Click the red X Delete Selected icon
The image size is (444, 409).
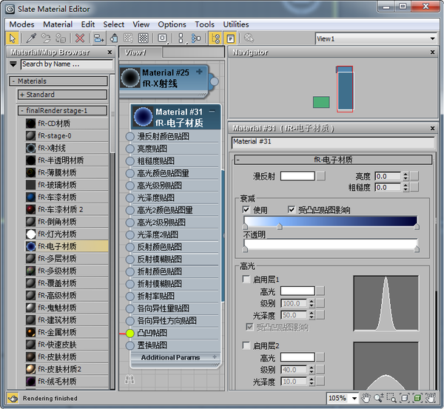(80, 38)
